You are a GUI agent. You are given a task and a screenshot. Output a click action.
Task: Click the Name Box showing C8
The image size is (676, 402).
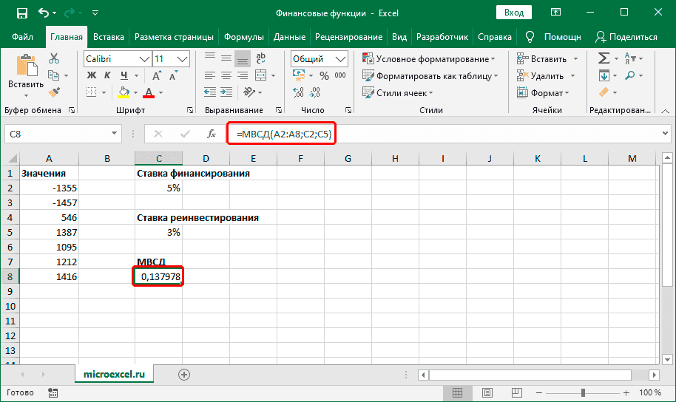click(55, 134)
